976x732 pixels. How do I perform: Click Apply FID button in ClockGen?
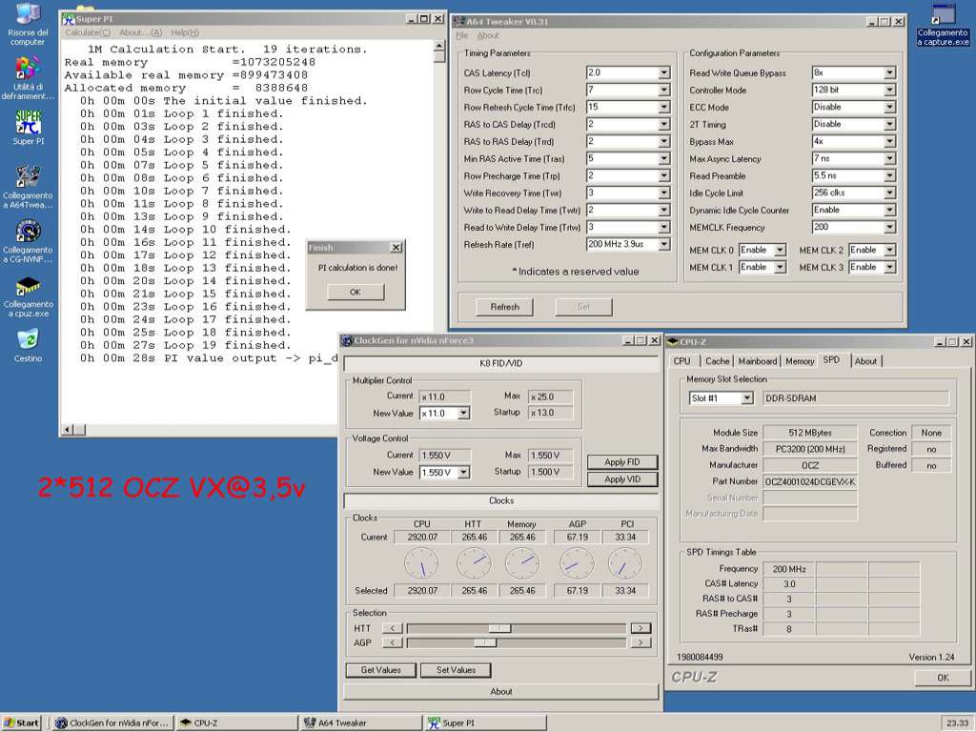tap(621, 462)
